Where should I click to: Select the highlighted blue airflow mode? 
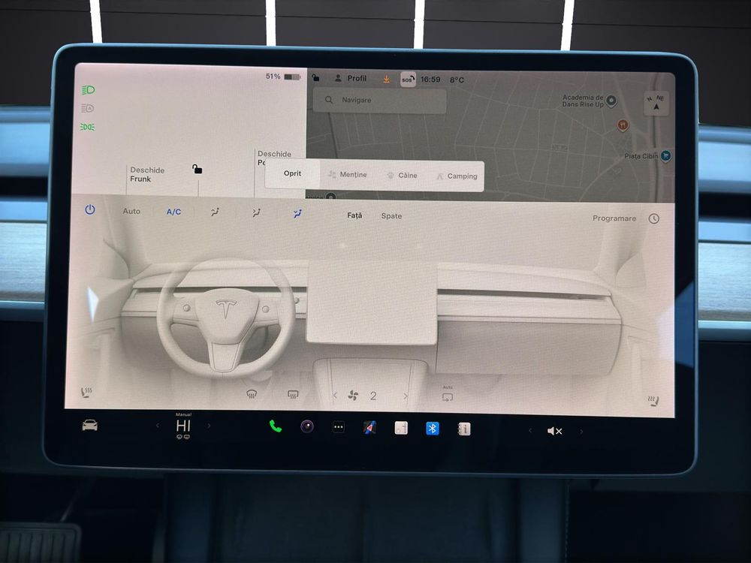click(x=297, y=214)
